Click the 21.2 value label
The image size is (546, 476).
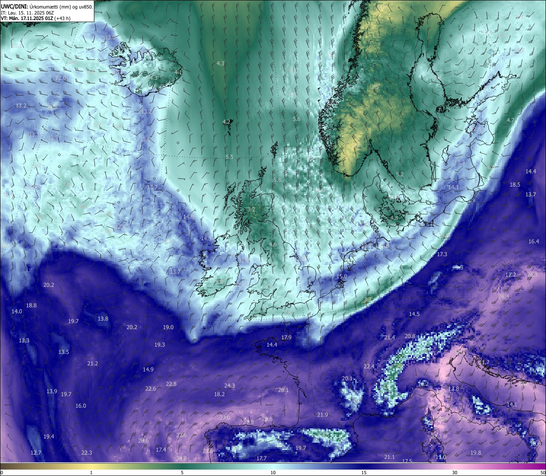[93, 363]
